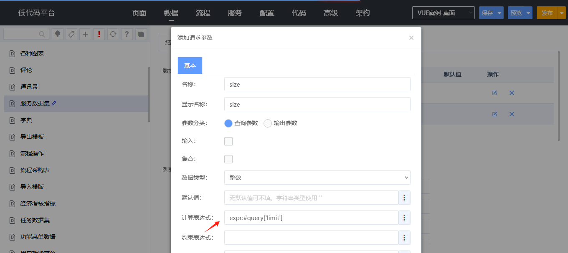This screenshot has width=568, height=253.
Task: Click the 预览 button
Action: click(516, 13)
